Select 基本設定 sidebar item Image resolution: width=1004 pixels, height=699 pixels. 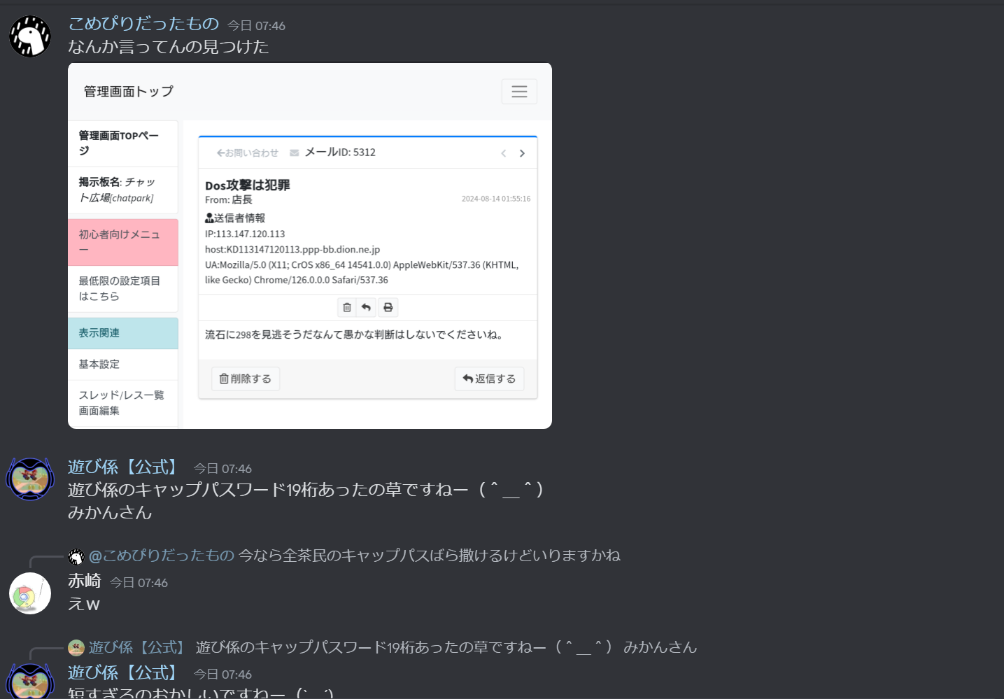(x=123, y=364)
